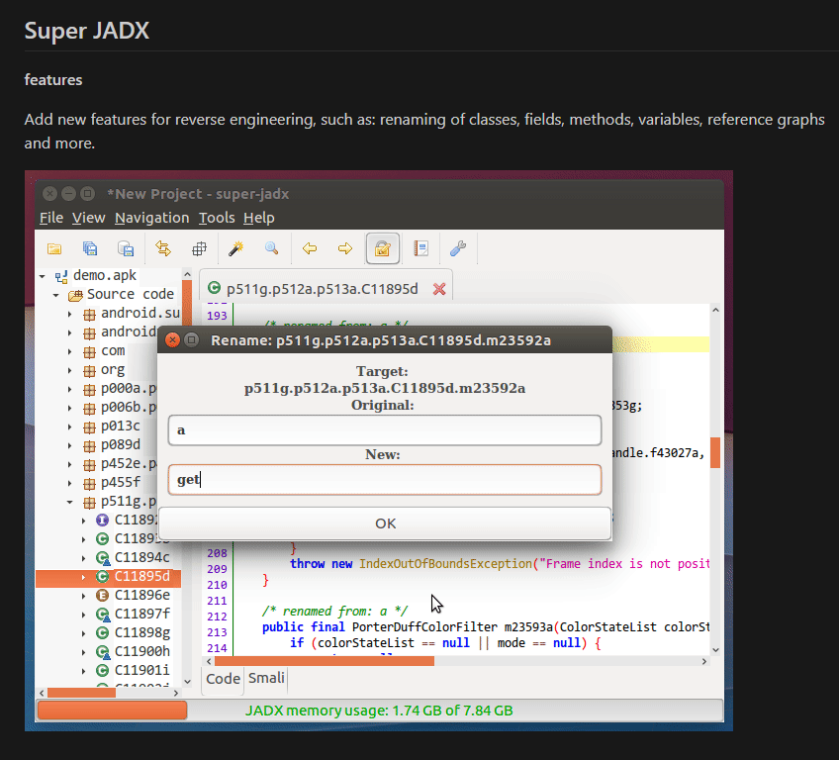The image size is (839, 760).
Task: Click the code editor vertical scrollbar down arrow
Action: click(x=715, y=650)
